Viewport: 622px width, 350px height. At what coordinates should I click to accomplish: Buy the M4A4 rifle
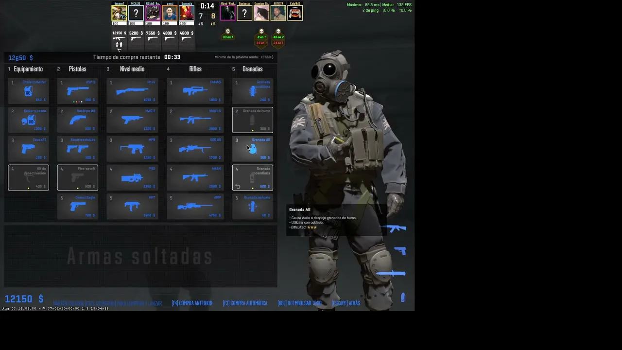tap(195, 177)
